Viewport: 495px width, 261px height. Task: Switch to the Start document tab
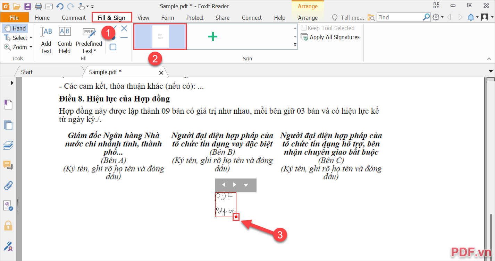tap(27, 72)
